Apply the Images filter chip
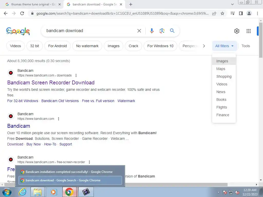 pos(114,46)
